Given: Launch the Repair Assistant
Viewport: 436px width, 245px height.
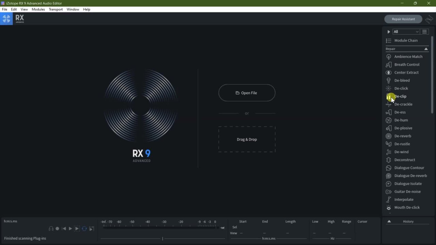Looking at the screenshot, I should coord(403,19).
